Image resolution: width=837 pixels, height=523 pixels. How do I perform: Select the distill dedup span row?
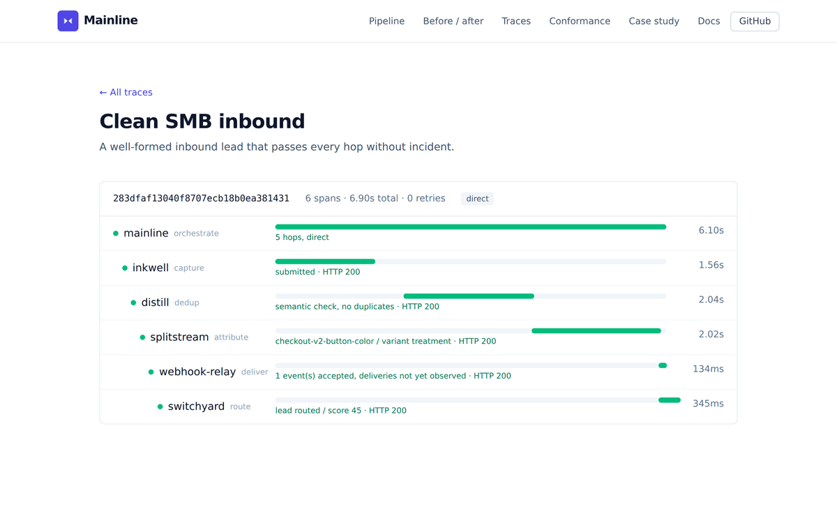[418, 303]
